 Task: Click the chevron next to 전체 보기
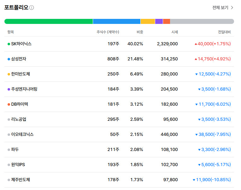click(232, 8)
